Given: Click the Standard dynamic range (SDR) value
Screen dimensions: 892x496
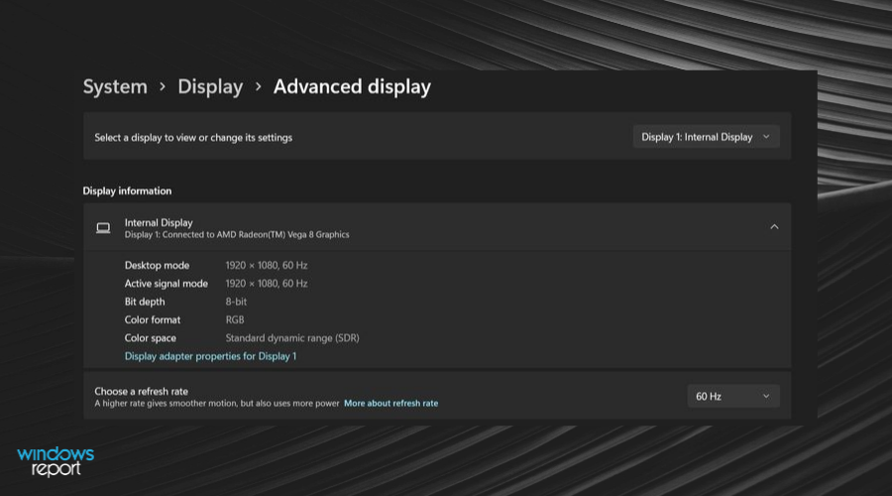Looking at the screenshot, I should (292, 338).
